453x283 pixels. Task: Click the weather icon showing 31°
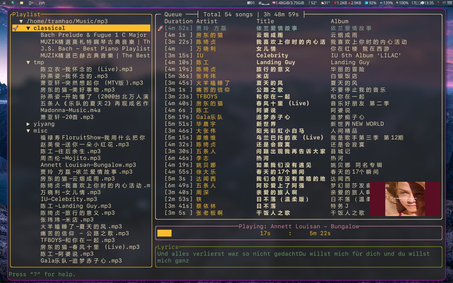point(322,3)
